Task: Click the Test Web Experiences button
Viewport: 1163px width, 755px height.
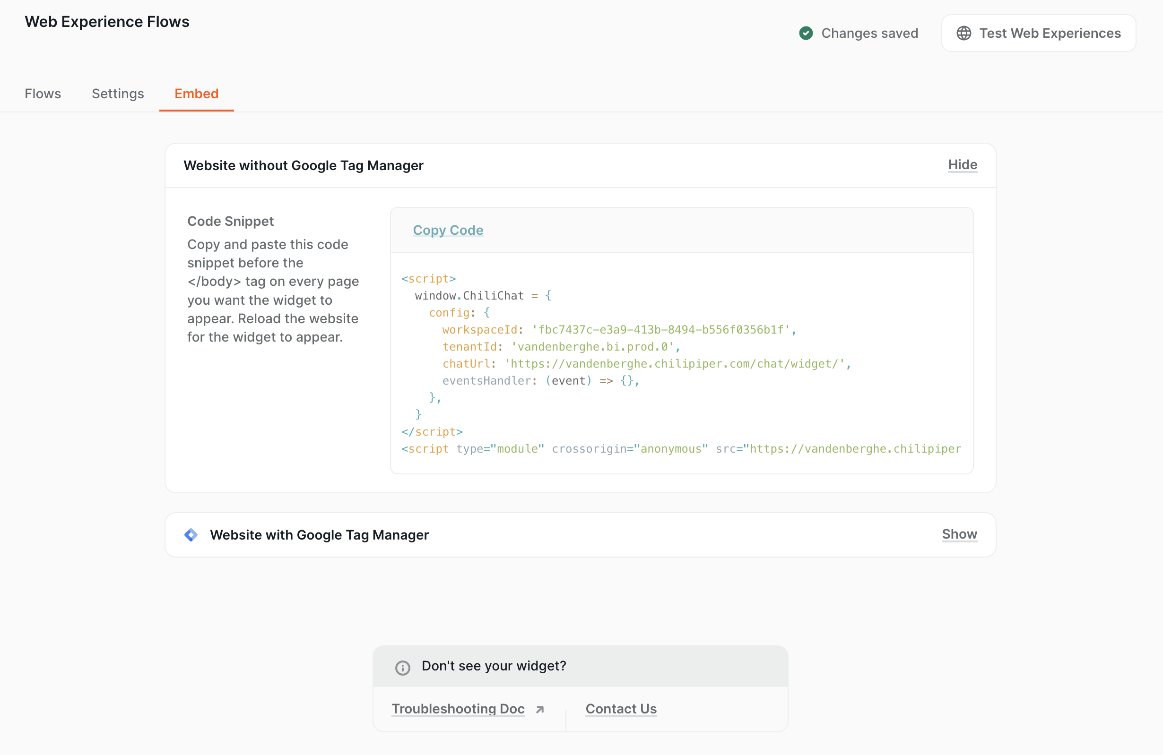Action: point(1038,33)
